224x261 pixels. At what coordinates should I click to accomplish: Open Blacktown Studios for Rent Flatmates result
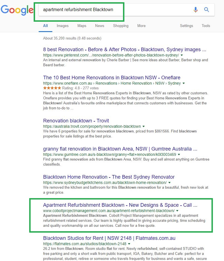109,238
